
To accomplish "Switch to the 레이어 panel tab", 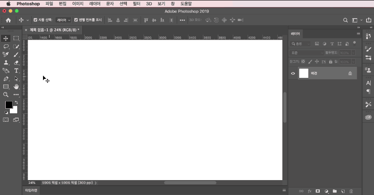I will coord(295,34).
